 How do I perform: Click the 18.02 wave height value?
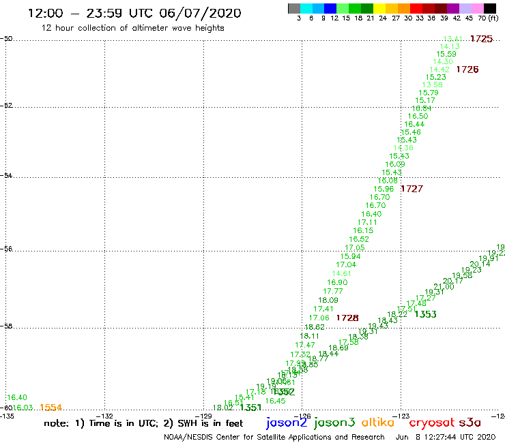[223, 408]
